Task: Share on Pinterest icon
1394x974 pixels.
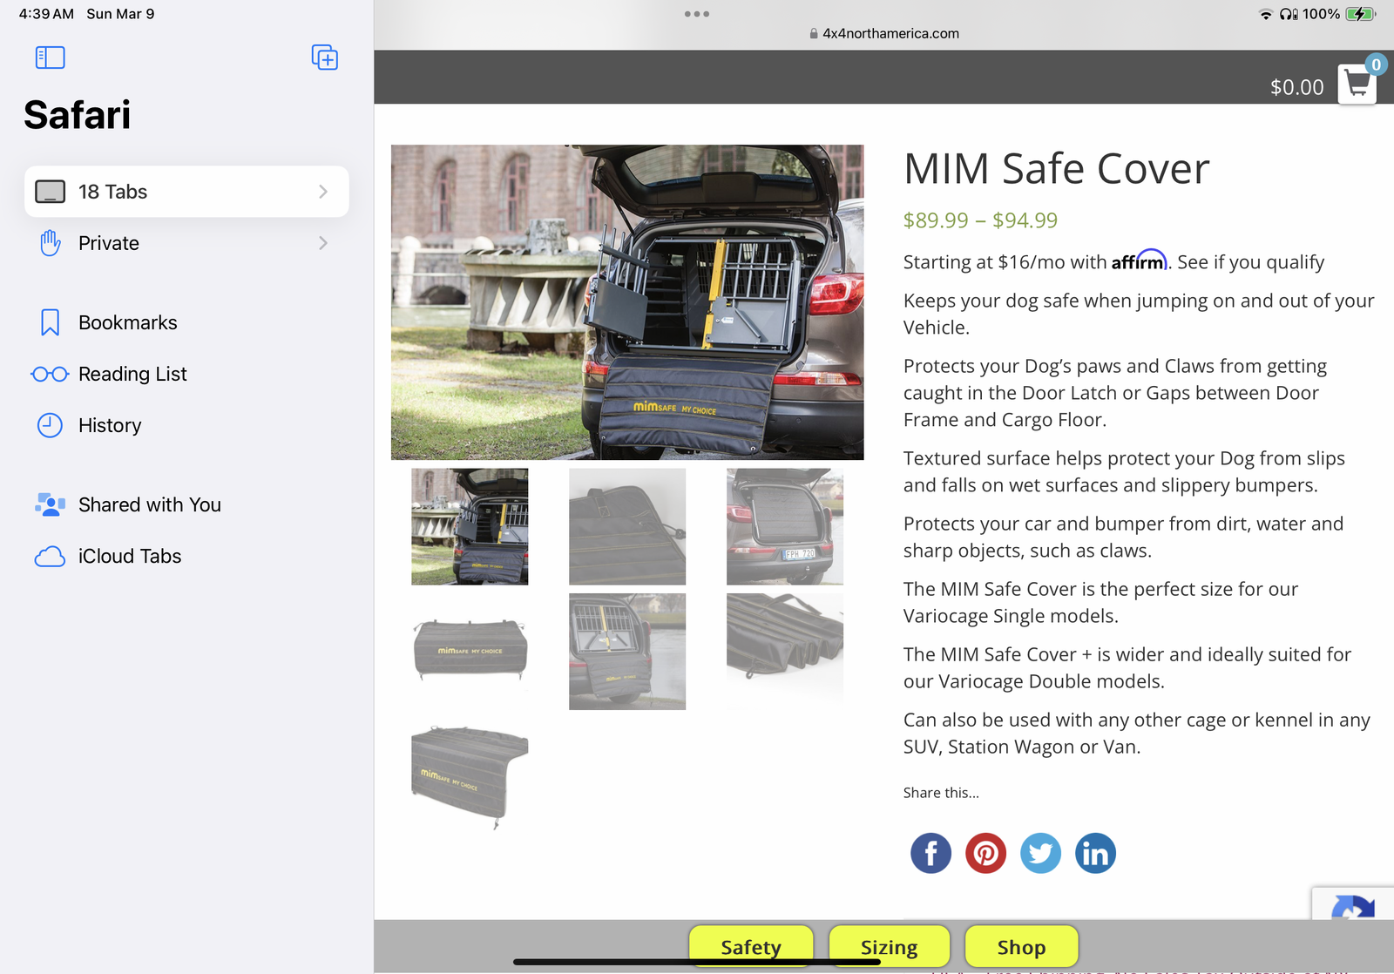Action: pyautogui.click(x=985, y=853)
